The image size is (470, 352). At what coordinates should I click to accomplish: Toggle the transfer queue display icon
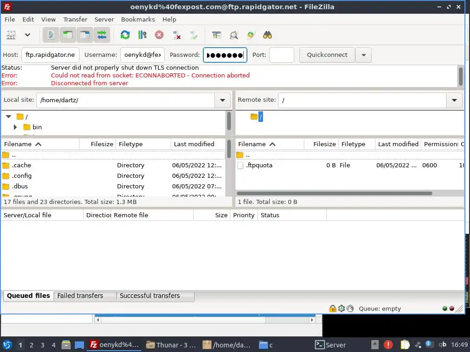102,35
